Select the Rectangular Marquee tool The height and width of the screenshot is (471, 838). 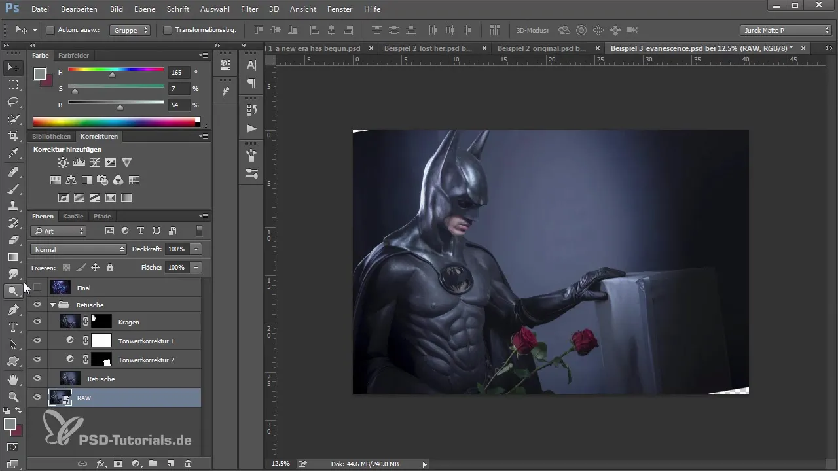click(x=13, y=85)
